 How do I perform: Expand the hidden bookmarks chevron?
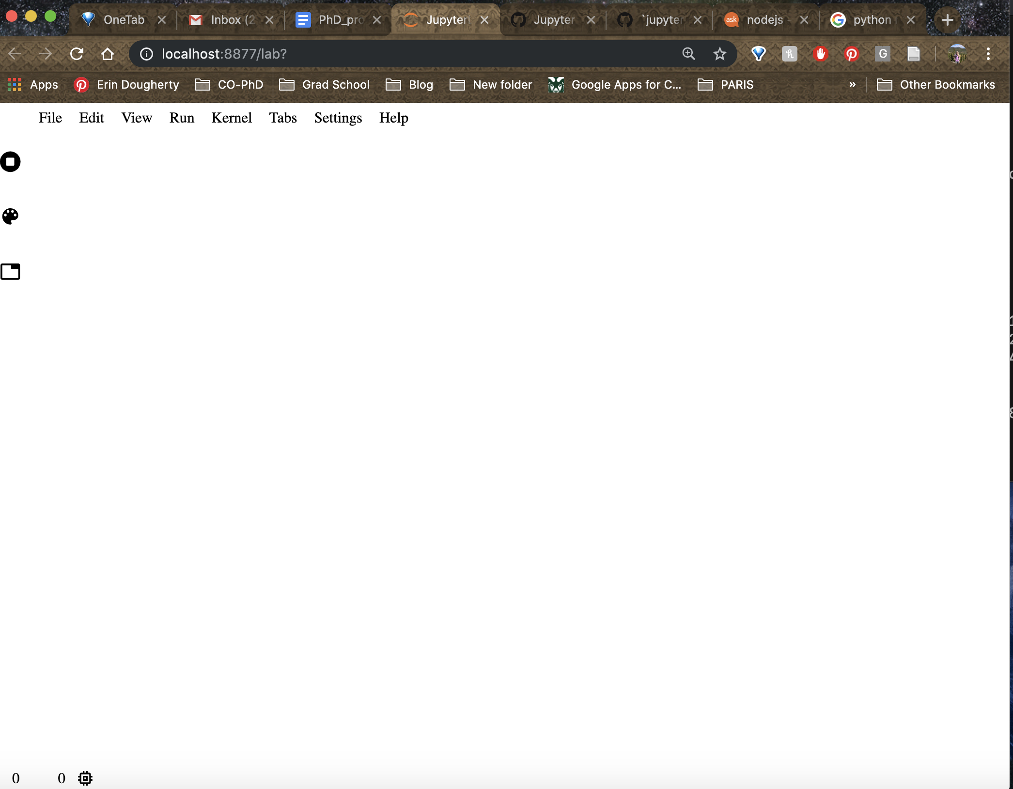(x=853, y=84)
